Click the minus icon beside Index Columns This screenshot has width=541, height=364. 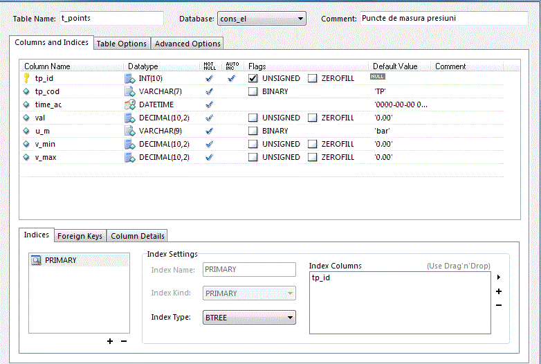pyautogui.click(x=499, y=305)
